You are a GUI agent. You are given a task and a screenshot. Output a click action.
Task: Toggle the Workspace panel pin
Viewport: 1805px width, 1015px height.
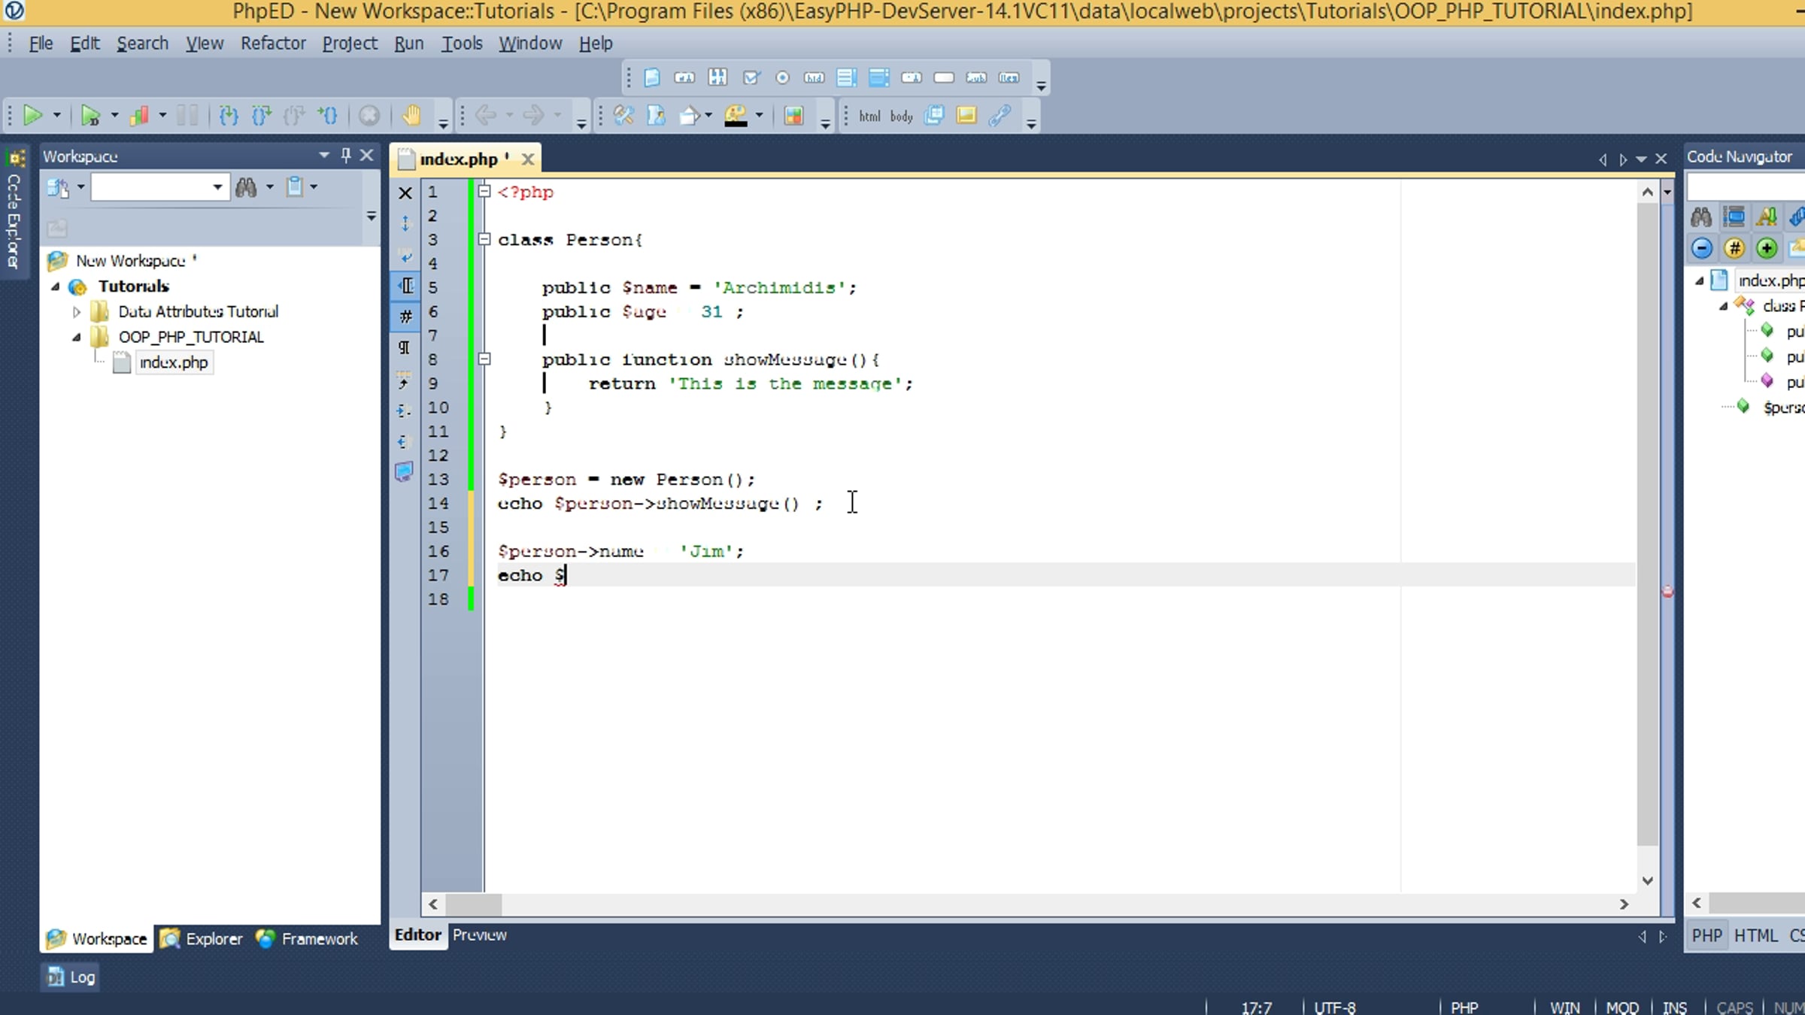(x=346, y=156)
